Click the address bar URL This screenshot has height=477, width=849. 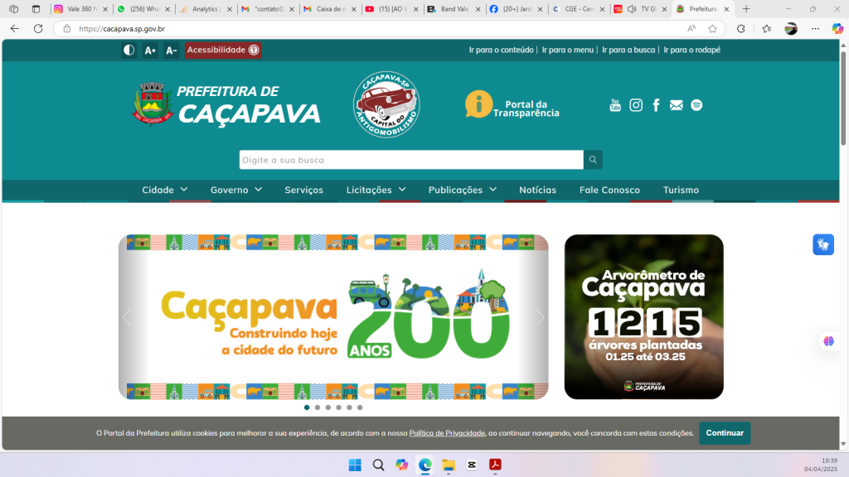122,29
